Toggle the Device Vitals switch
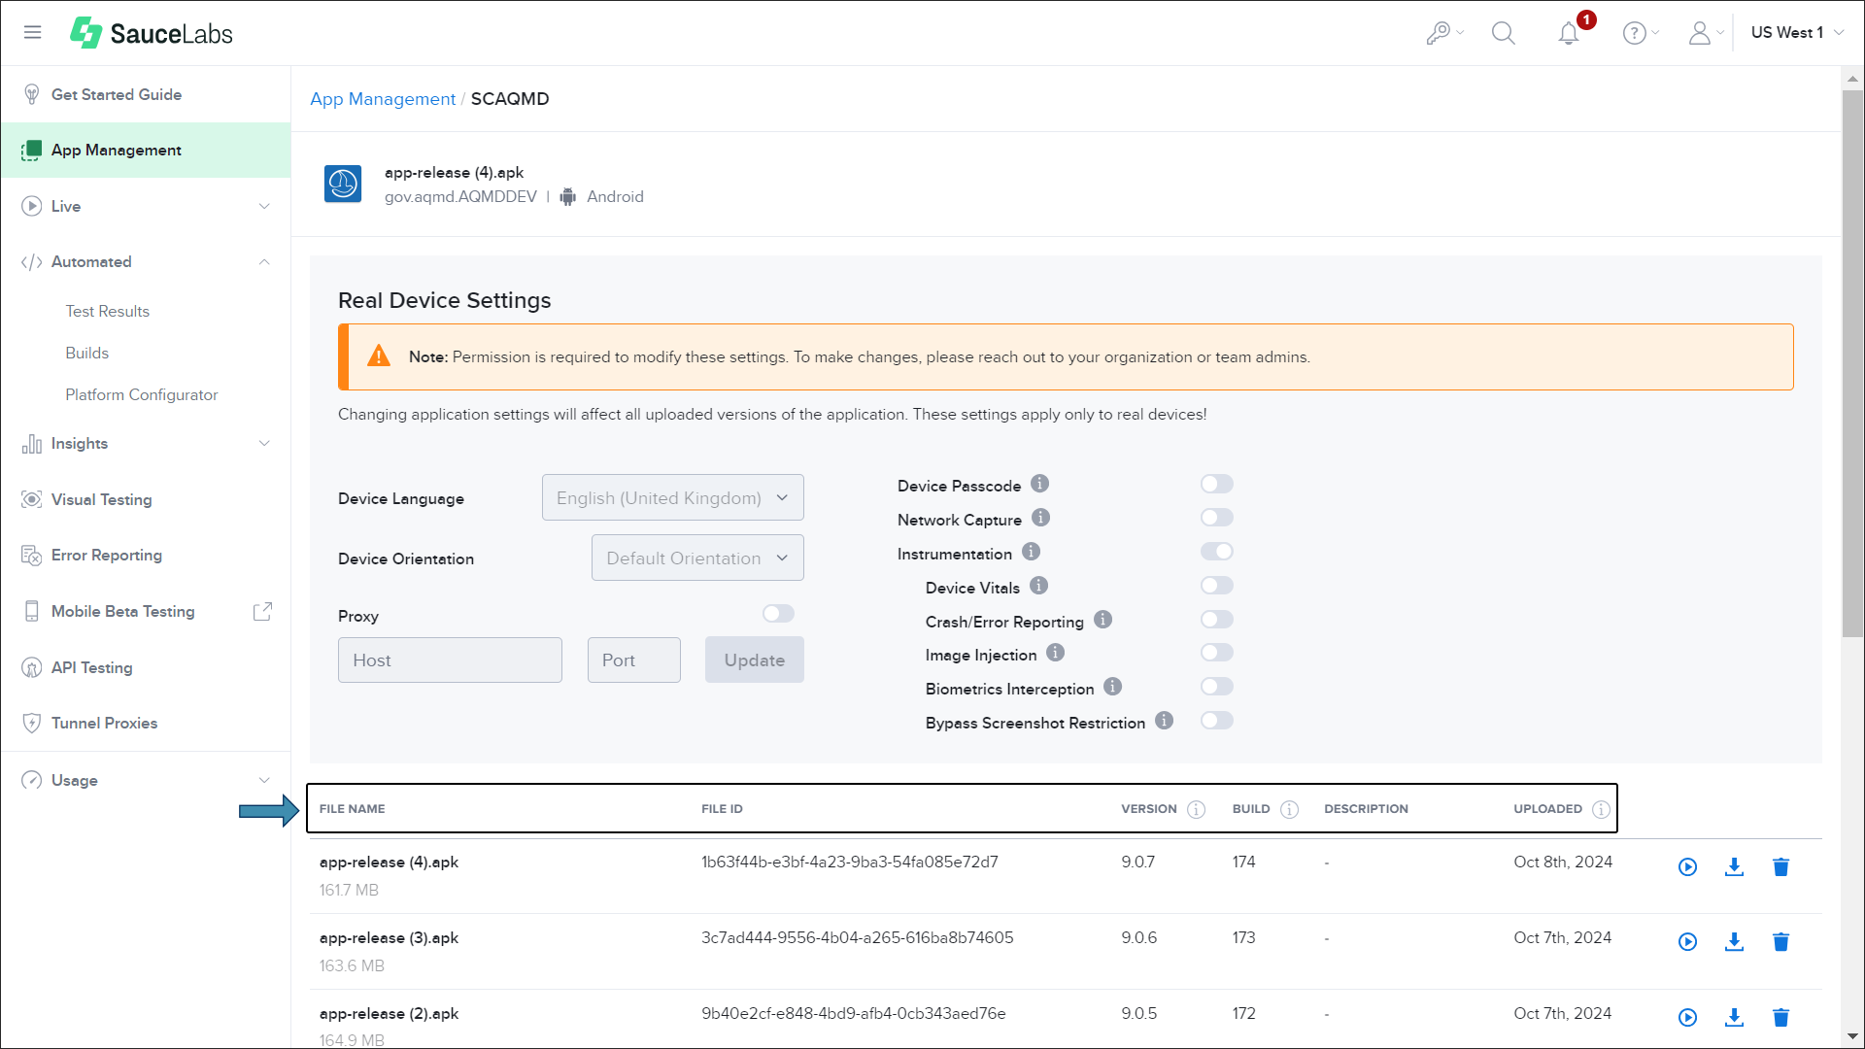Image resolution: width=1865 pixels, height=1049 pixels. click(x=1216, y=586)
